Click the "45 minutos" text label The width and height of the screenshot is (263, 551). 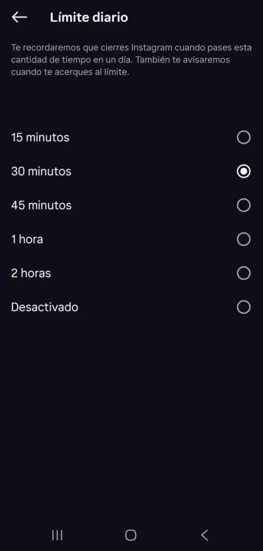tap(41, 205)
